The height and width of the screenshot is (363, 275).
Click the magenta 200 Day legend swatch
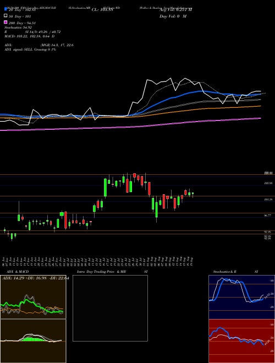click(x=6, y=22)
